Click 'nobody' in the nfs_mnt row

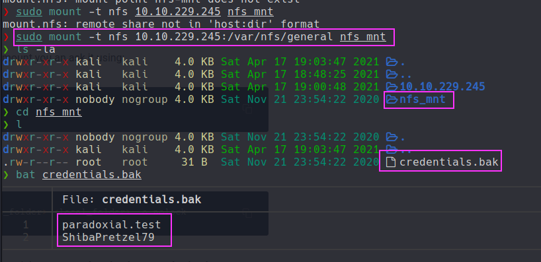click(x=95, y=100)
